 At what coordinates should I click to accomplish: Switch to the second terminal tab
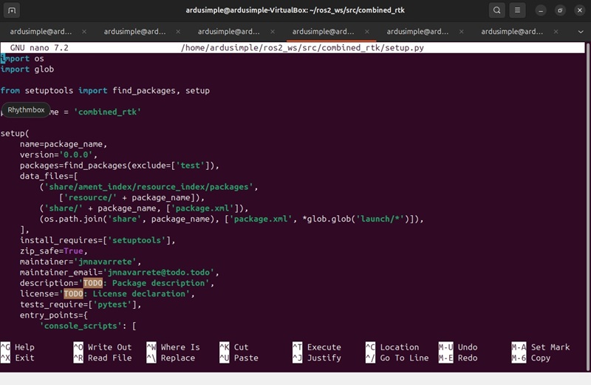[x=135, y=32]
